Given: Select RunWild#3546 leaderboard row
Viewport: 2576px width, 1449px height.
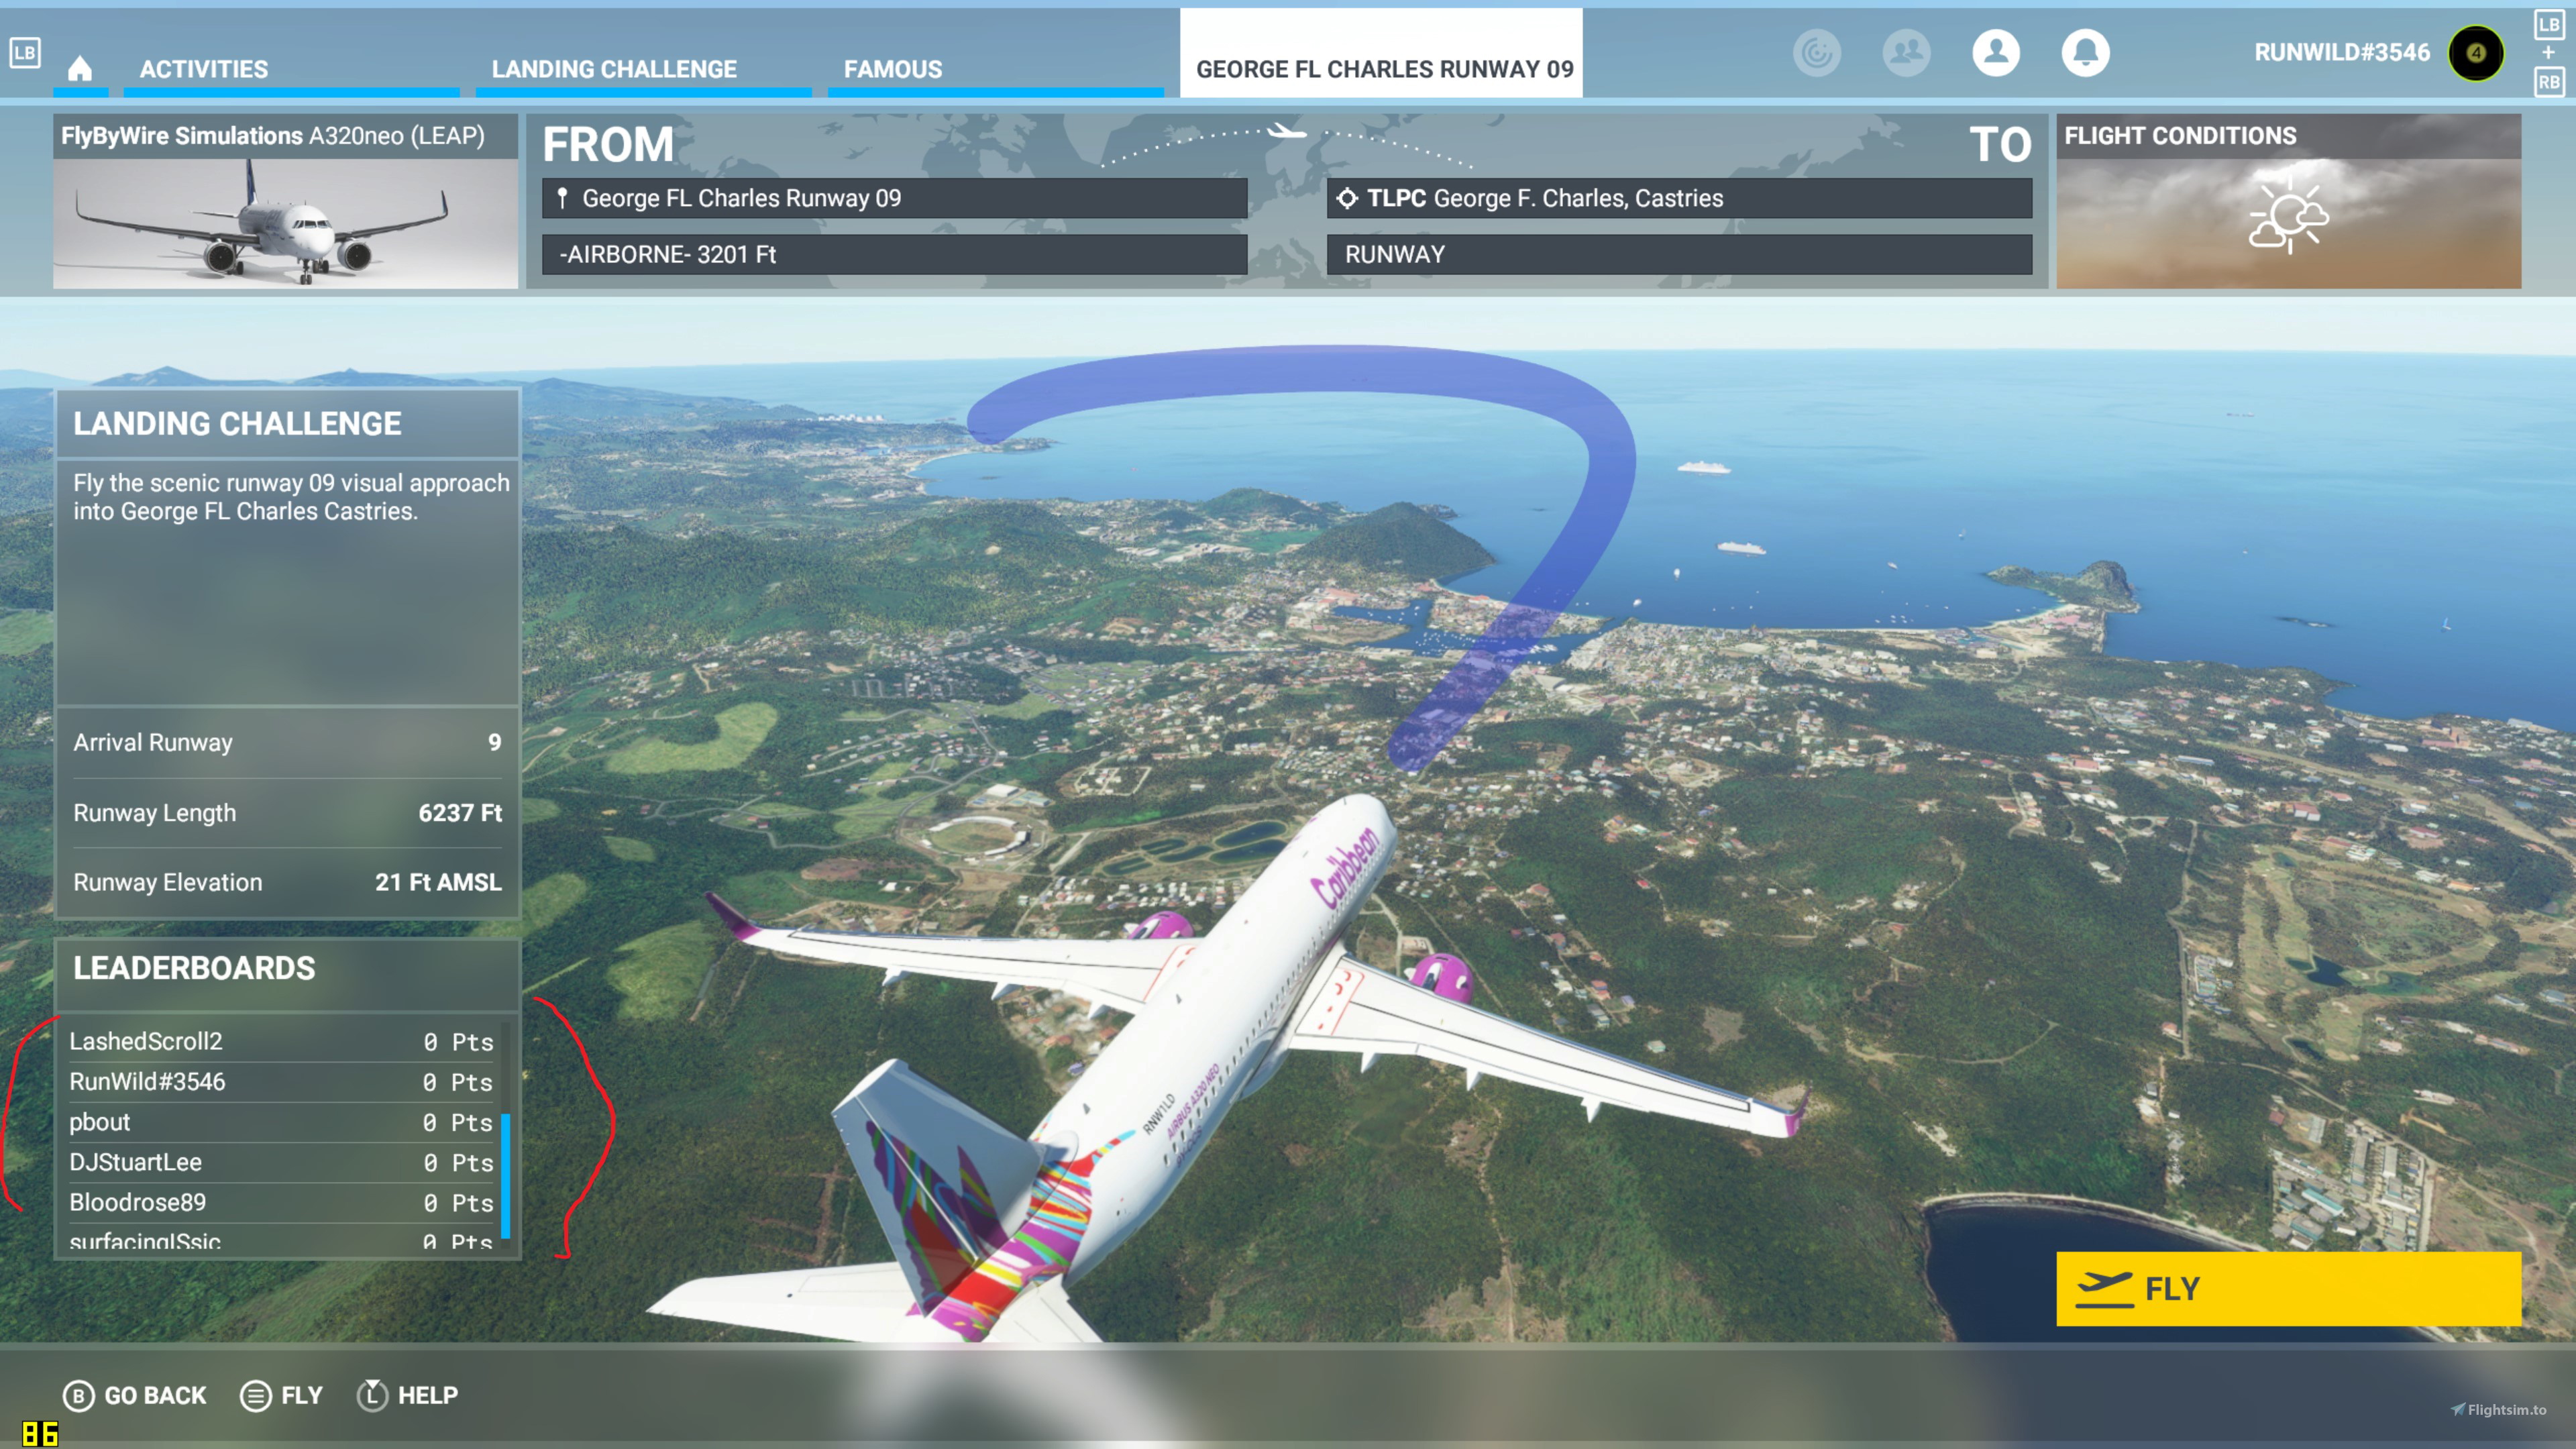Looking at the screenshot, I should point(281,1081).
